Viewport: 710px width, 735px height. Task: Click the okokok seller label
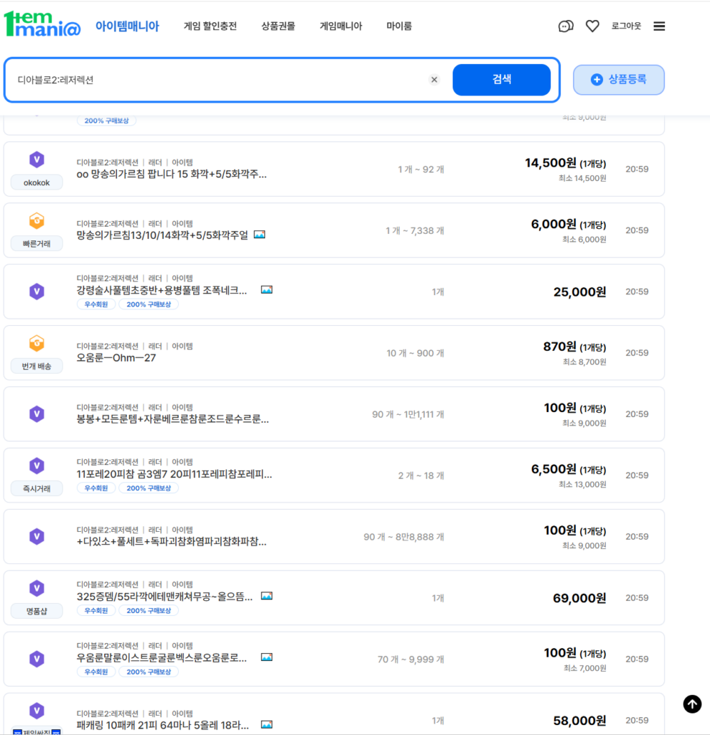(x=37, y=182)
